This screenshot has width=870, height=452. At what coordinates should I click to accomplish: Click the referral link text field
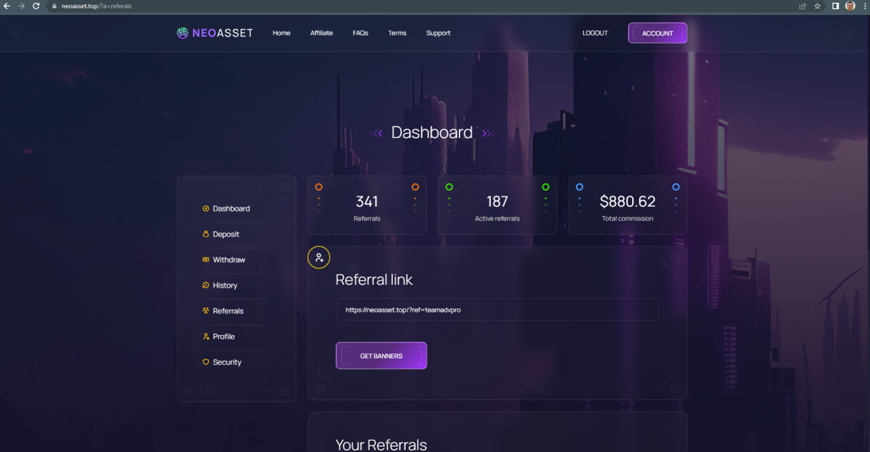pos(497,309)
